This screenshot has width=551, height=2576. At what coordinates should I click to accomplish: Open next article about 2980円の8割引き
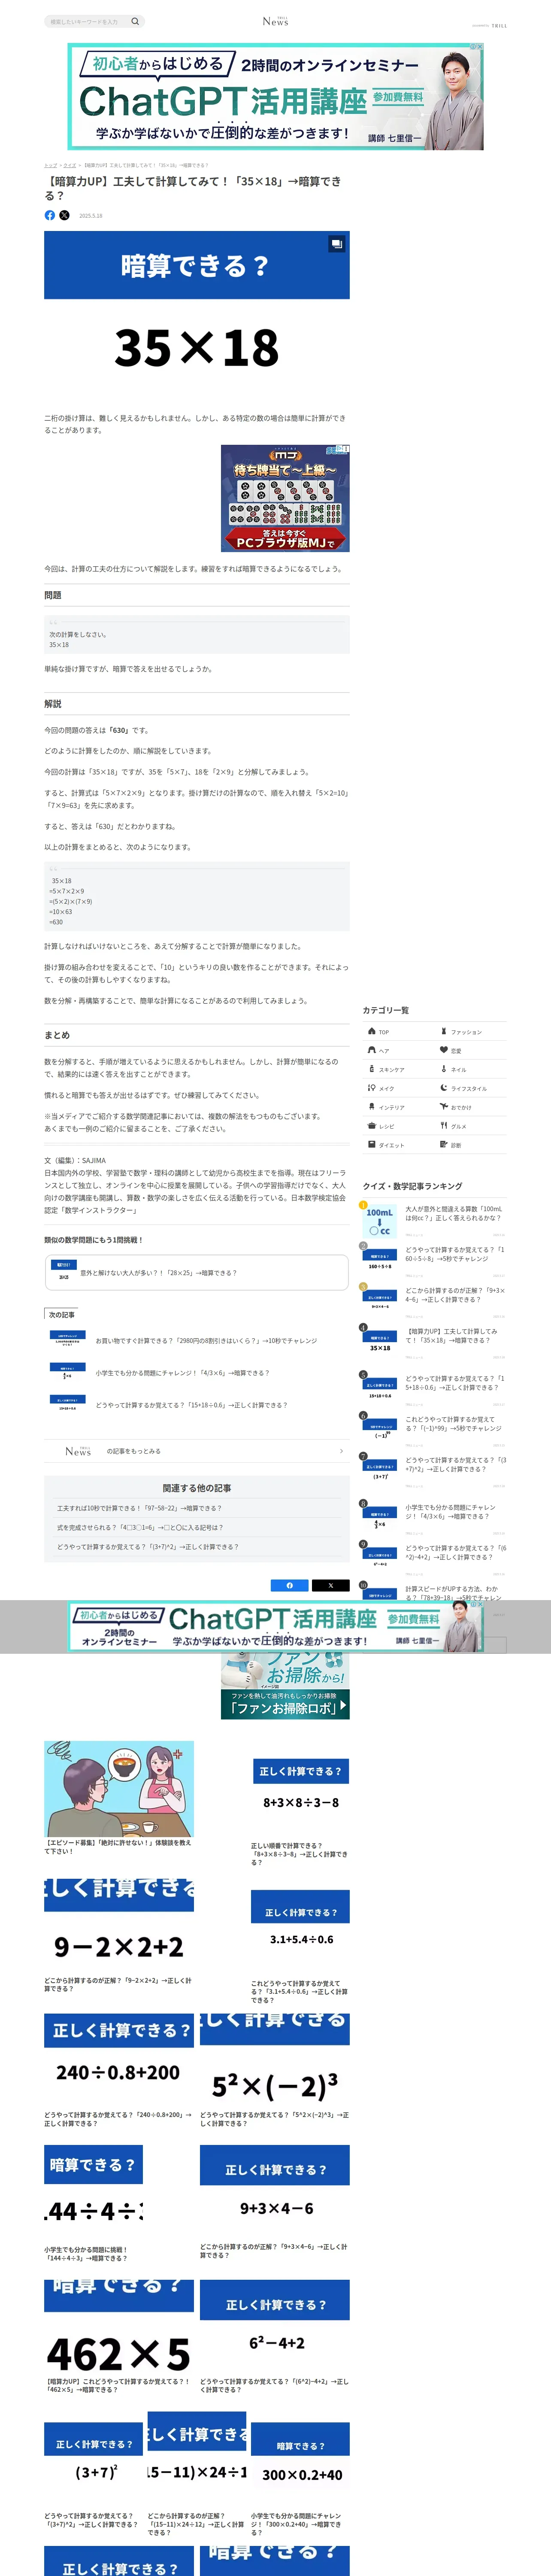click(197, 1341)
